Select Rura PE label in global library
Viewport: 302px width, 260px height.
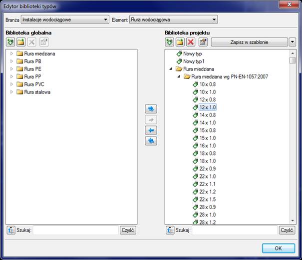[x=33, y=69]
